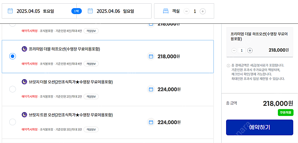
Task: Click the 2025.04.06 일요일 check-out field
Action: click(x=114, y=11)
